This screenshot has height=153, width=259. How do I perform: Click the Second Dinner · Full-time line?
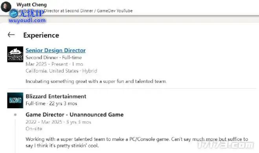click(x=53, y=58)
